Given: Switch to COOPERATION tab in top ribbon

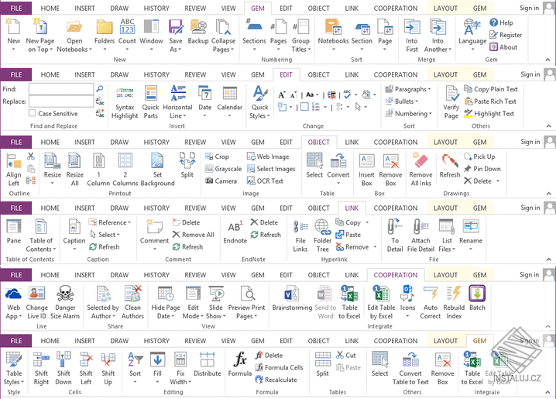Looking at the screenshot, I should [396, 9].
